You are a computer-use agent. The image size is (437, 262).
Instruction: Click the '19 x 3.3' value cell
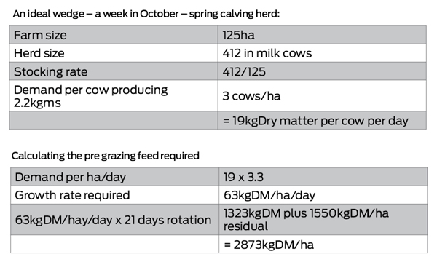[323, 177]
